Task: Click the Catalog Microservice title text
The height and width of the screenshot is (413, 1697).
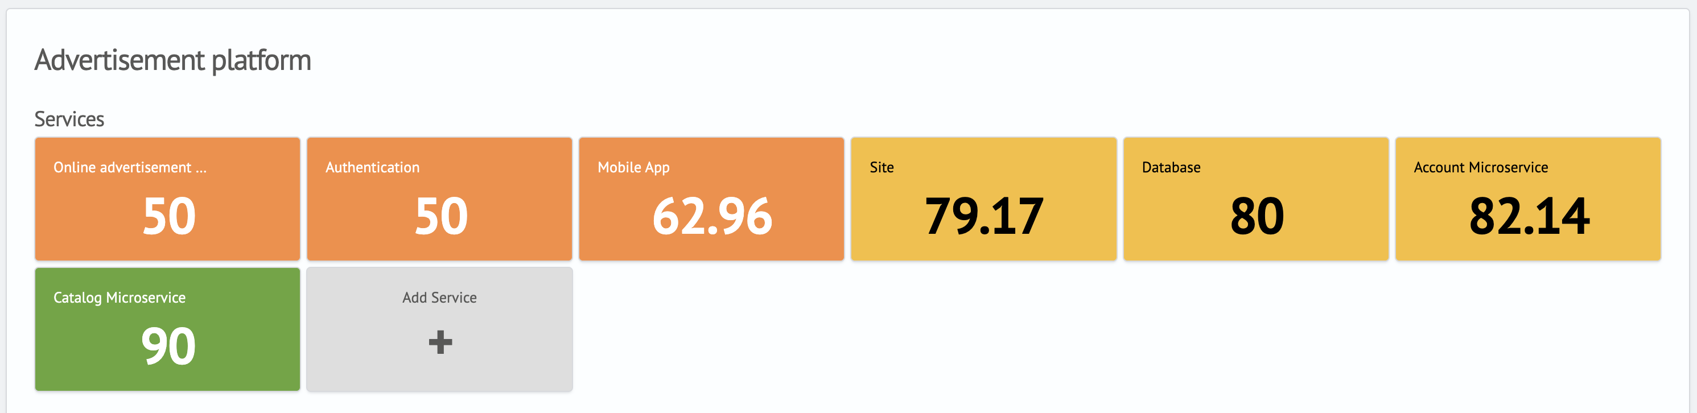Action: pos(120,298)
